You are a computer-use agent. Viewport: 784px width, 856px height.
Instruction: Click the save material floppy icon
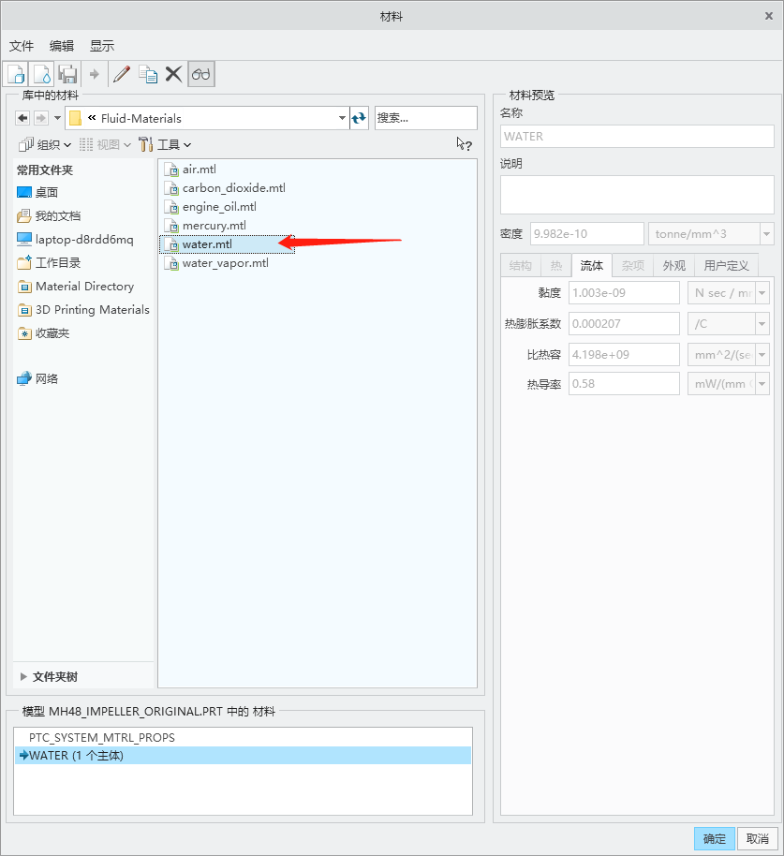click(67, 74)
